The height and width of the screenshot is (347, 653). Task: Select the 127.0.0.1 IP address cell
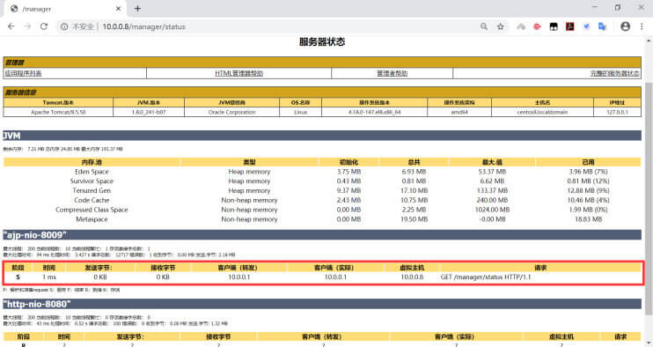[617, 112]
